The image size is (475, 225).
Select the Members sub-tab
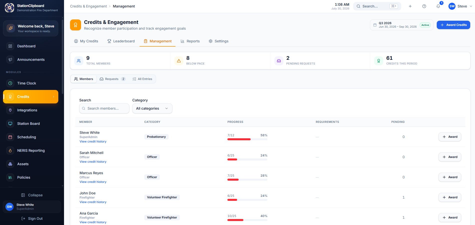coord(84,79)
